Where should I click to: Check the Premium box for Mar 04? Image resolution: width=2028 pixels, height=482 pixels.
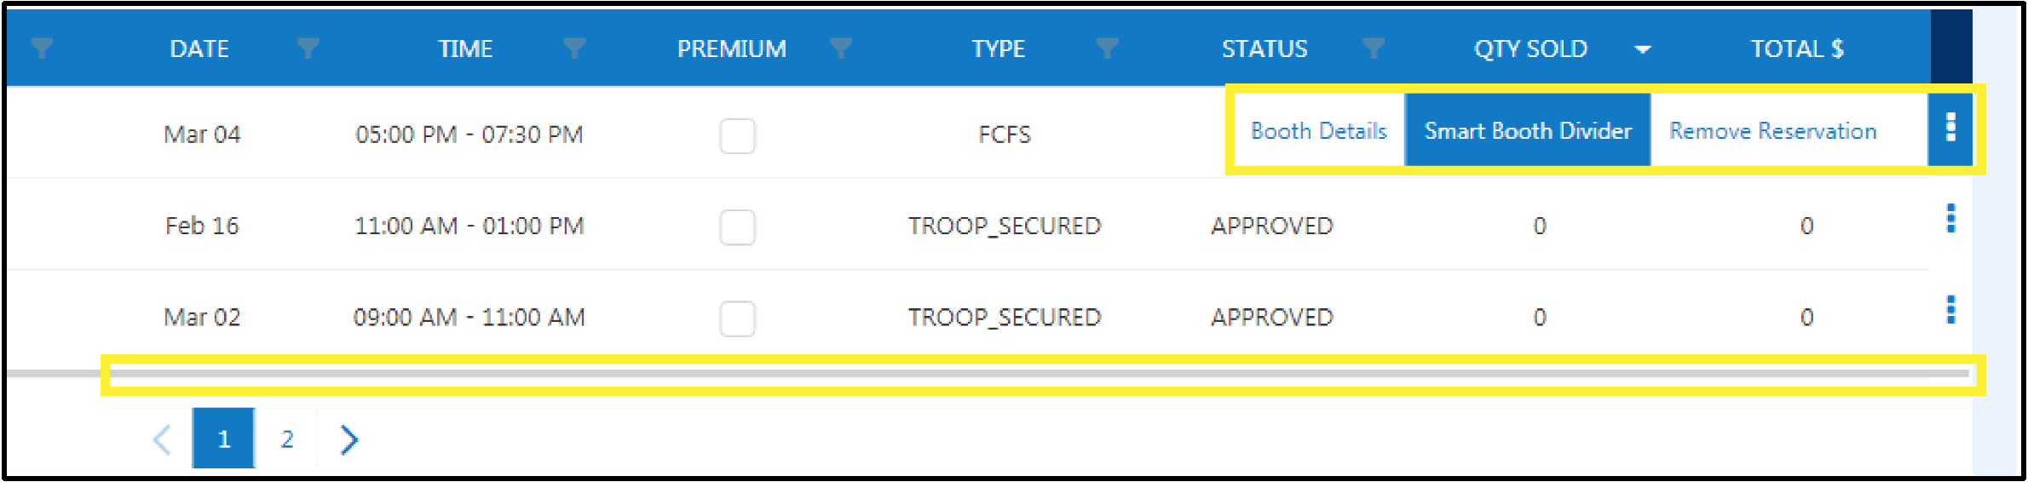pyautogui.click(x=737, y=135)
